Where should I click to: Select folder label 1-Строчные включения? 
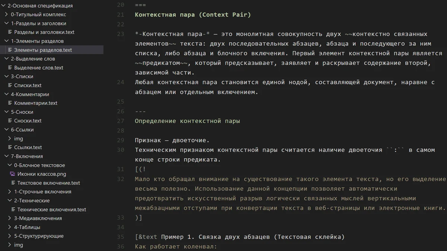(x=42, y=192)
